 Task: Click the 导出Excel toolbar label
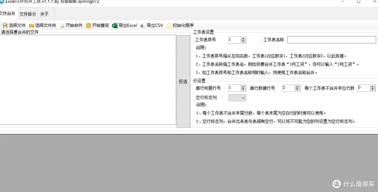coord(127,25)
